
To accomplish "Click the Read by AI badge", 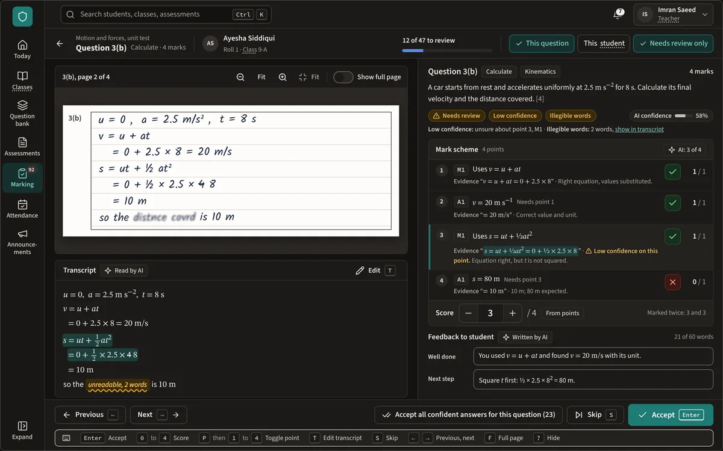I will (x=124, y=271).
